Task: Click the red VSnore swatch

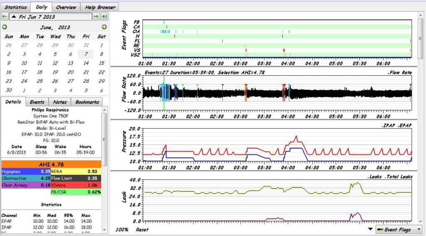Action: tap(76, 185)
